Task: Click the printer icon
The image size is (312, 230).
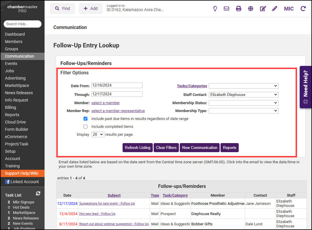Action: [239, 8]
